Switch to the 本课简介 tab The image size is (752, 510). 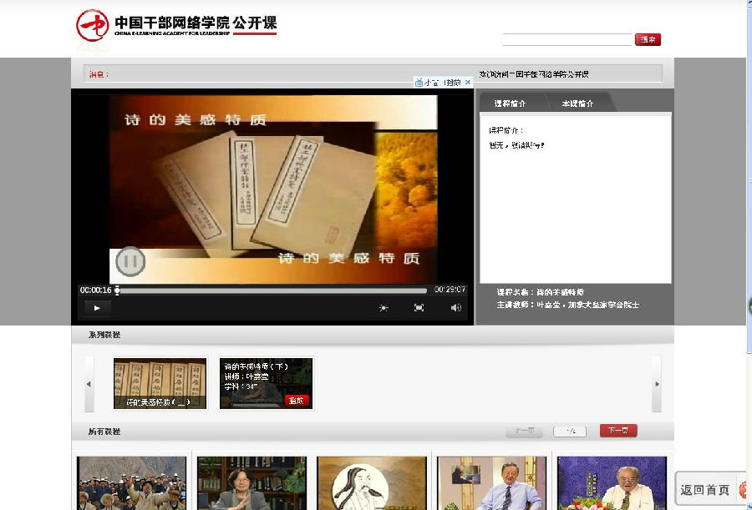[x=577, y=104]
